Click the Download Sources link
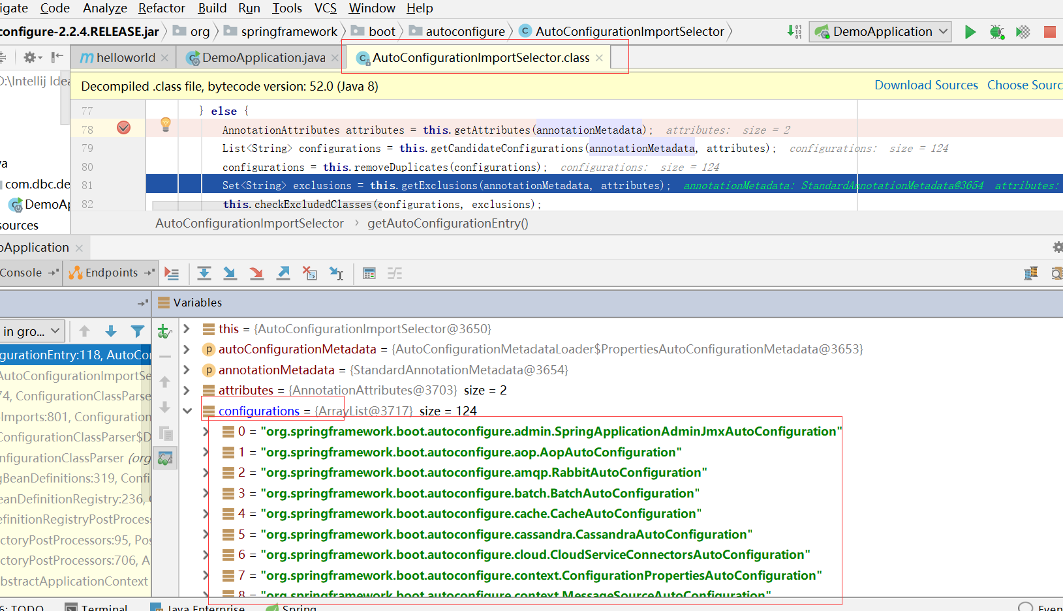The image size is (1063, 611). tap(926, 85)
